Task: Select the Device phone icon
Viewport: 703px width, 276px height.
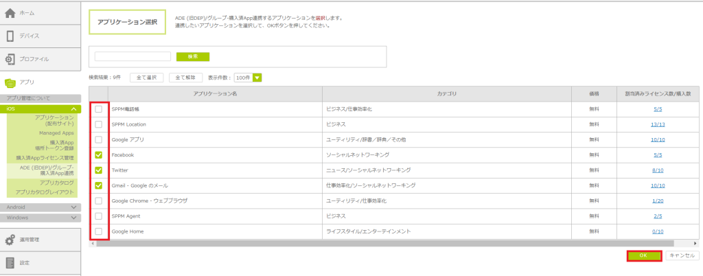Action: pyautogui.click(x=10, y=36)
